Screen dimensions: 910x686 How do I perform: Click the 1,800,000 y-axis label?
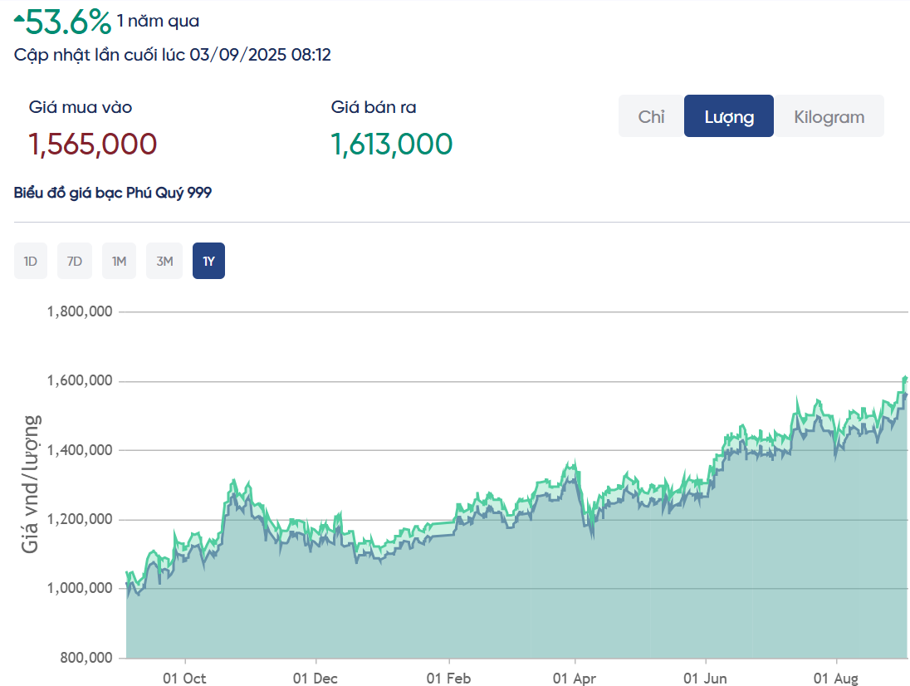pyautogui.click(x=80, y=312)
